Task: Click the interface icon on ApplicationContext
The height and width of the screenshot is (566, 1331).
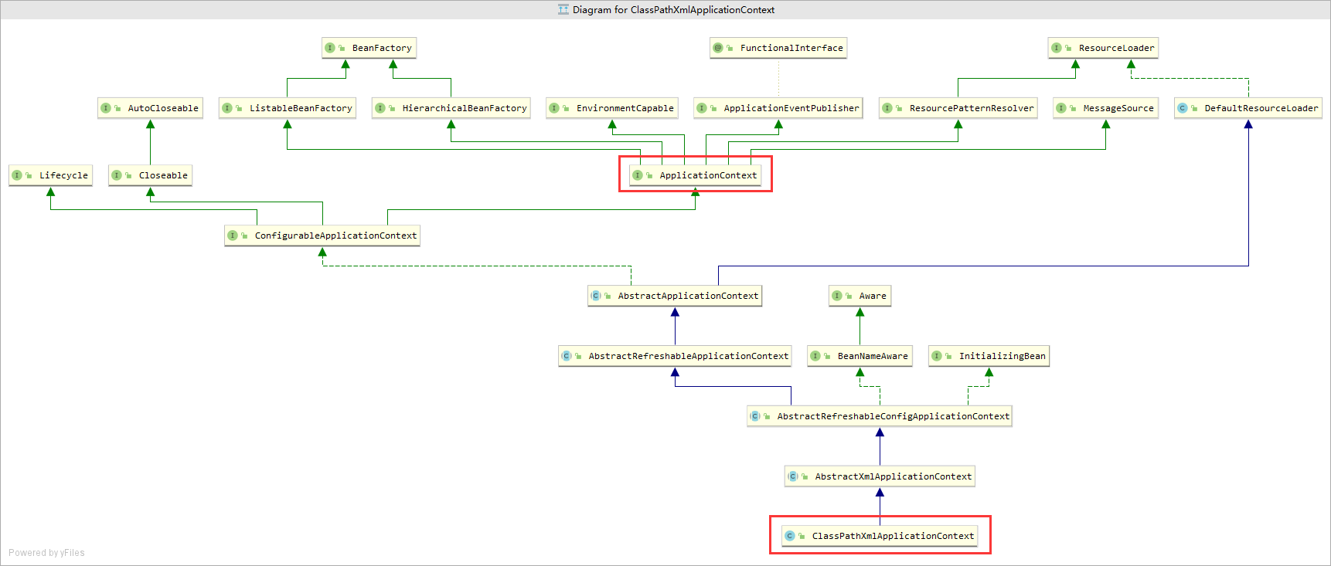Action: pos(638,175)
